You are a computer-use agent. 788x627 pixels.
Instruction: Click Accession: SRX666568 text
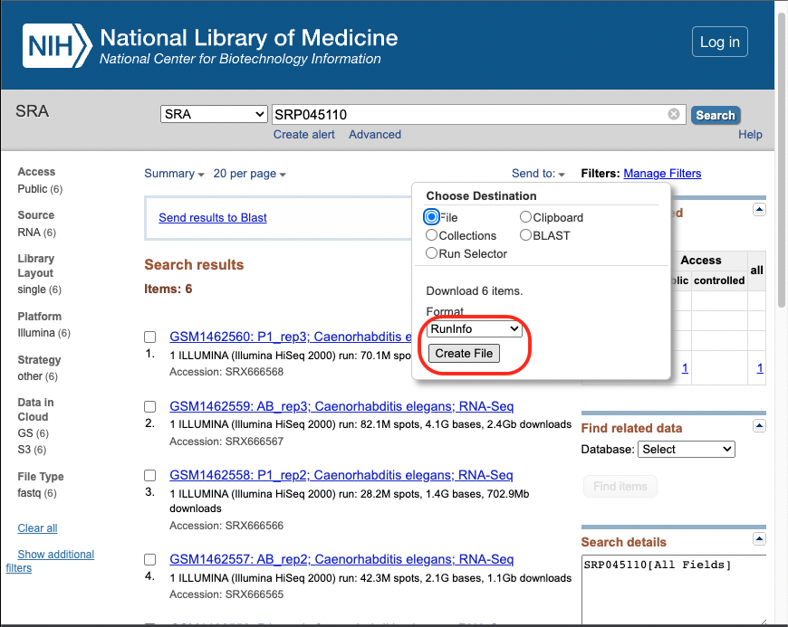tap(226, 372)
